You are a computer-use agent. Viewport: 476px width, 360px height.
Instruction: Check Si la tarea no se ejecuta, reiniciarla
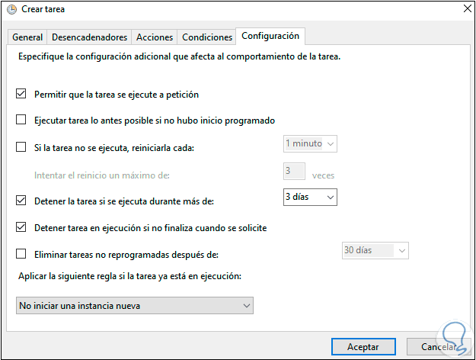(x=21, y=147)
